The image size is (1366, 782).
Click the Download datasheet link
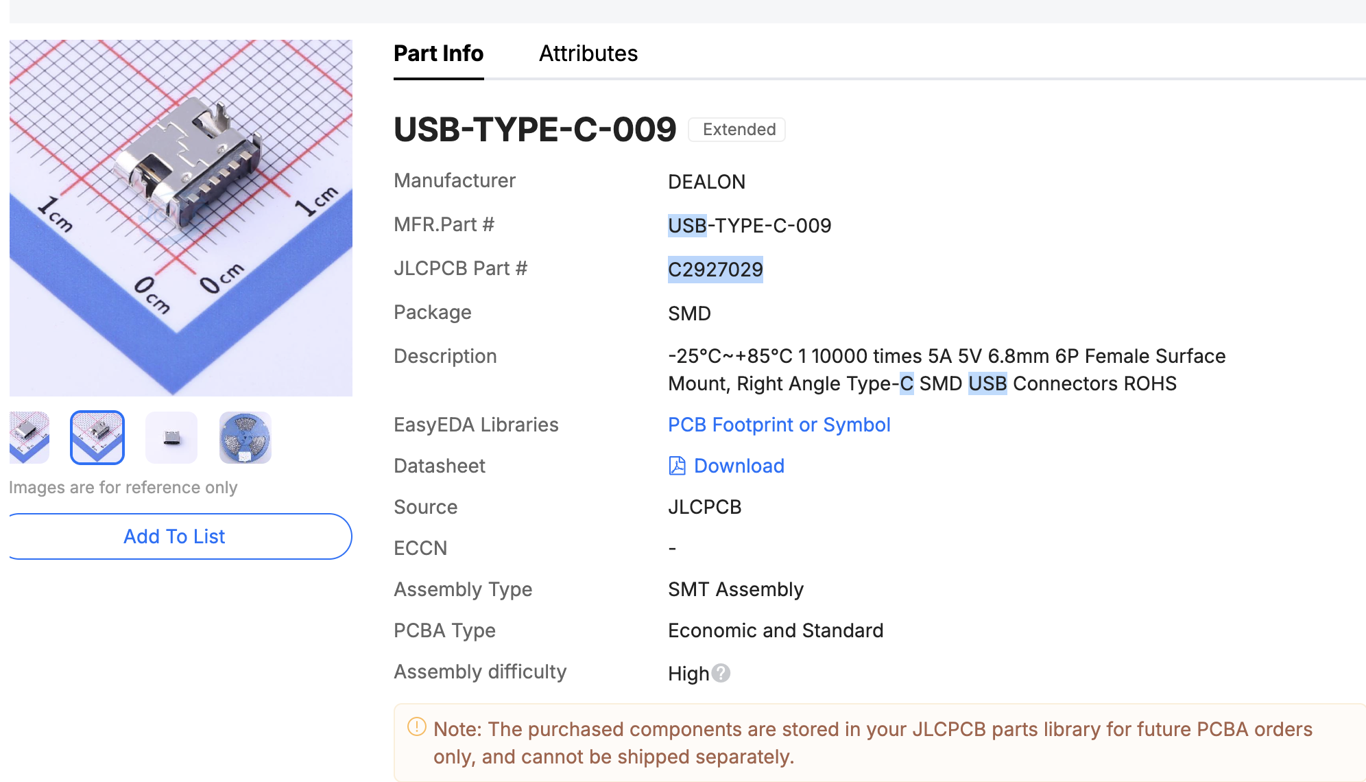pos(739,466)
